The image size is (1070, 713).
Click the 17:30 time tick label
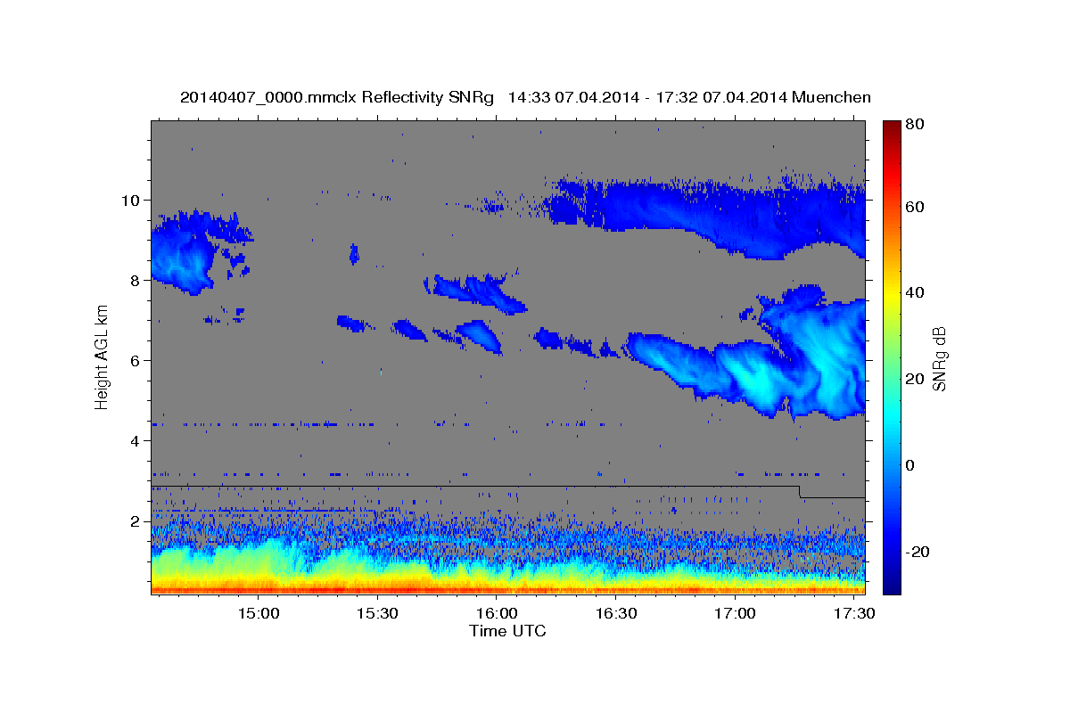coord(853,613)
